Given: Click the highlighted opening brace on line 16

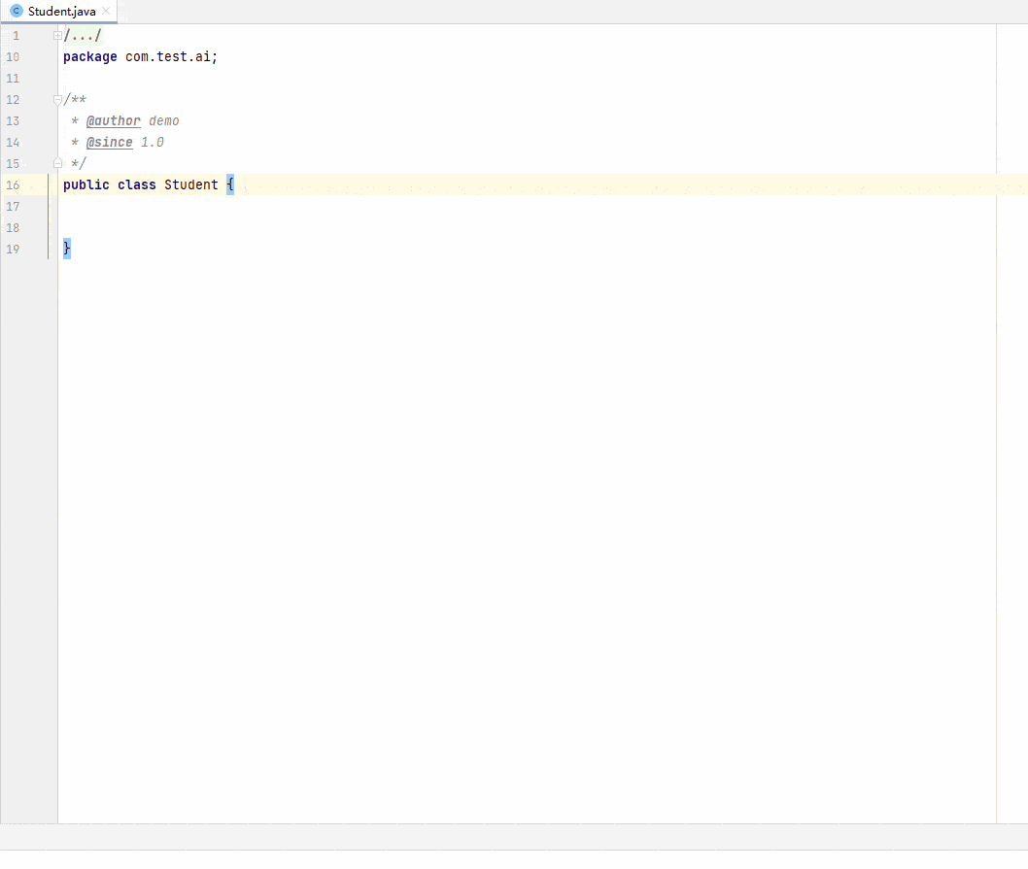Looking at the screenshot, I should 230,184.
